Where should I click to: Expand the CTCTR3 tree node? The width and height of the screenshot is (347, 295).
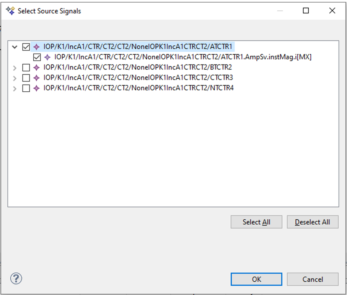pos(15,78)
